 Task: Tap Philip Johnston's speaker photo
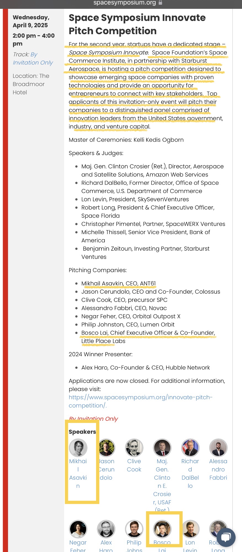pyautogui.click(x=134, y=529)
